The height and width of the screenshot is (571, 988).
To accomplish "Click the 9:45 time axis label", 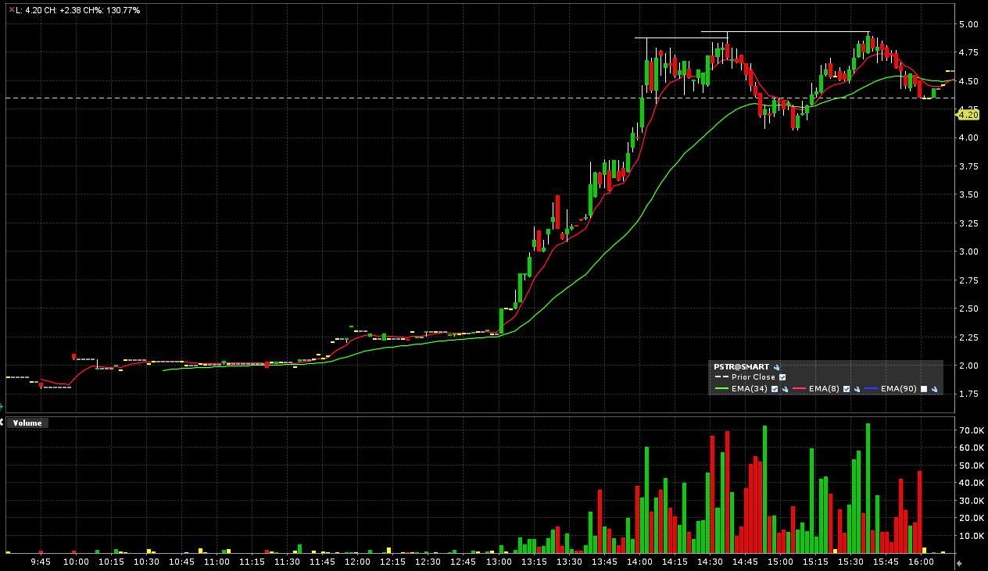I will (41, 562).
